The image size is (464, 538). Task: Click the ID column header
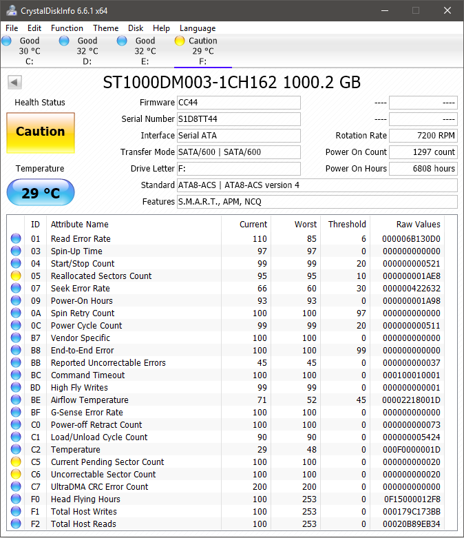point(35,225)
